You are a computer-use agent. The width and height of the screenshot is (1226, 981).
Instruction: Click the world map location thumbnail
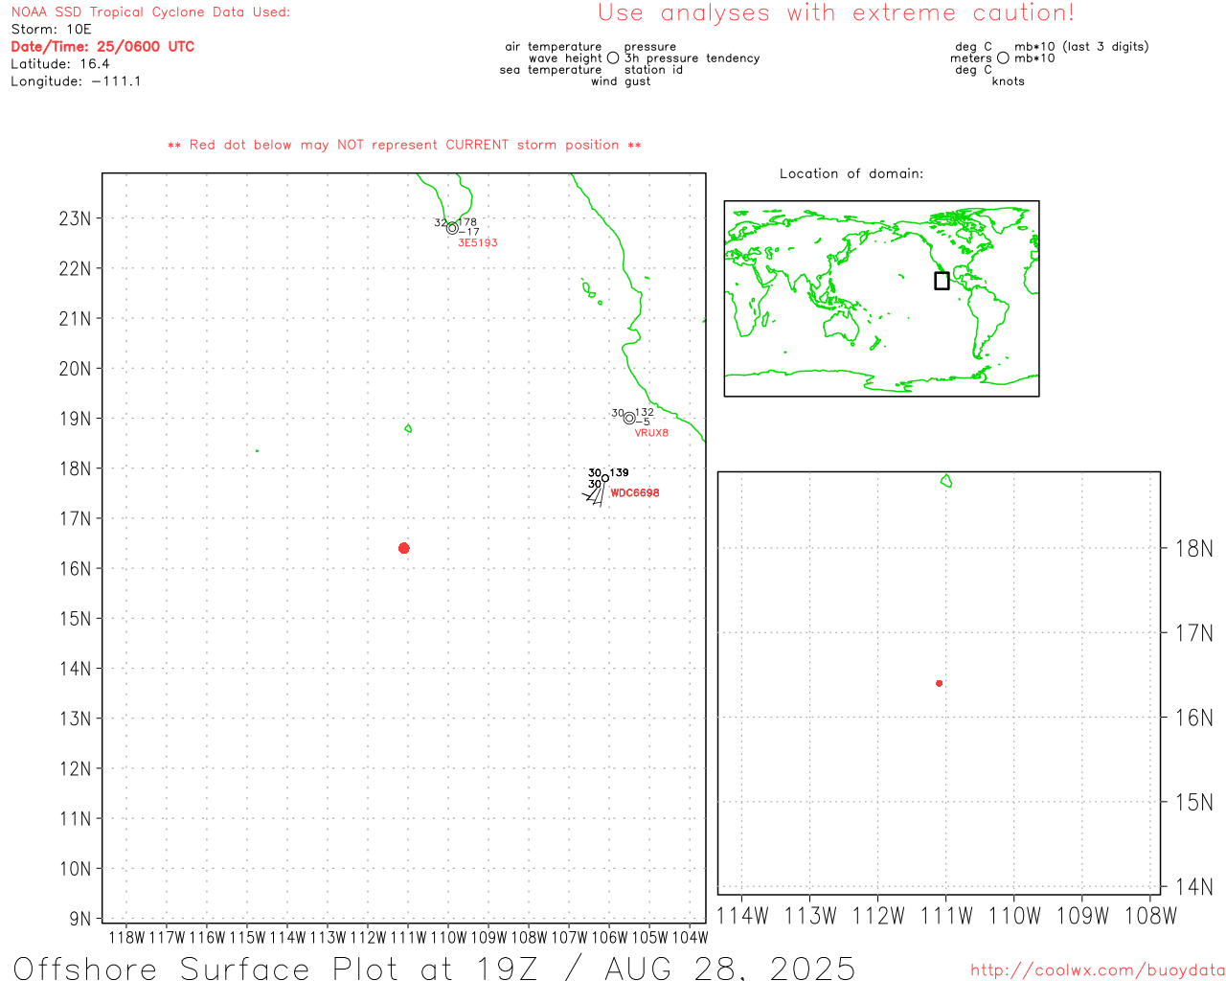pos(881,299)
